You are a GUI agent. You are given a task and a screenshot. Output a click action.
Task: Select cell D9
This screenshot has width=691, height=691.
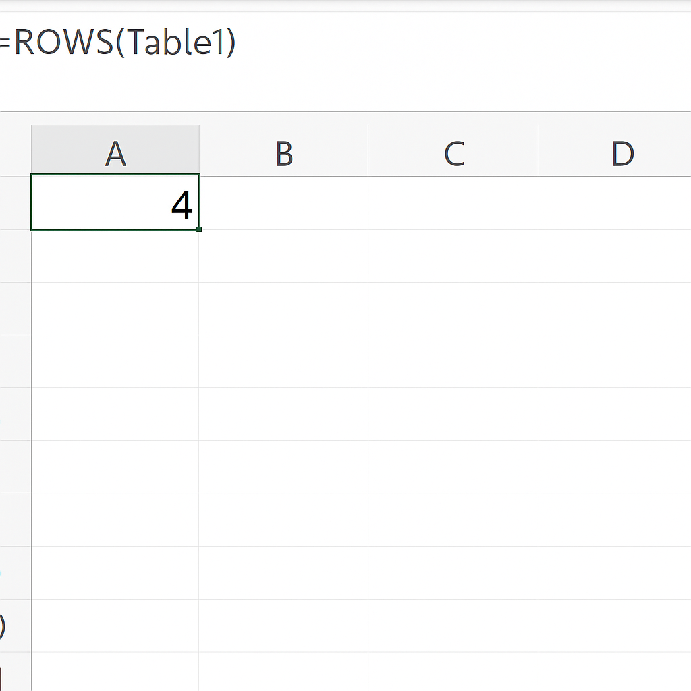(615, 626)
